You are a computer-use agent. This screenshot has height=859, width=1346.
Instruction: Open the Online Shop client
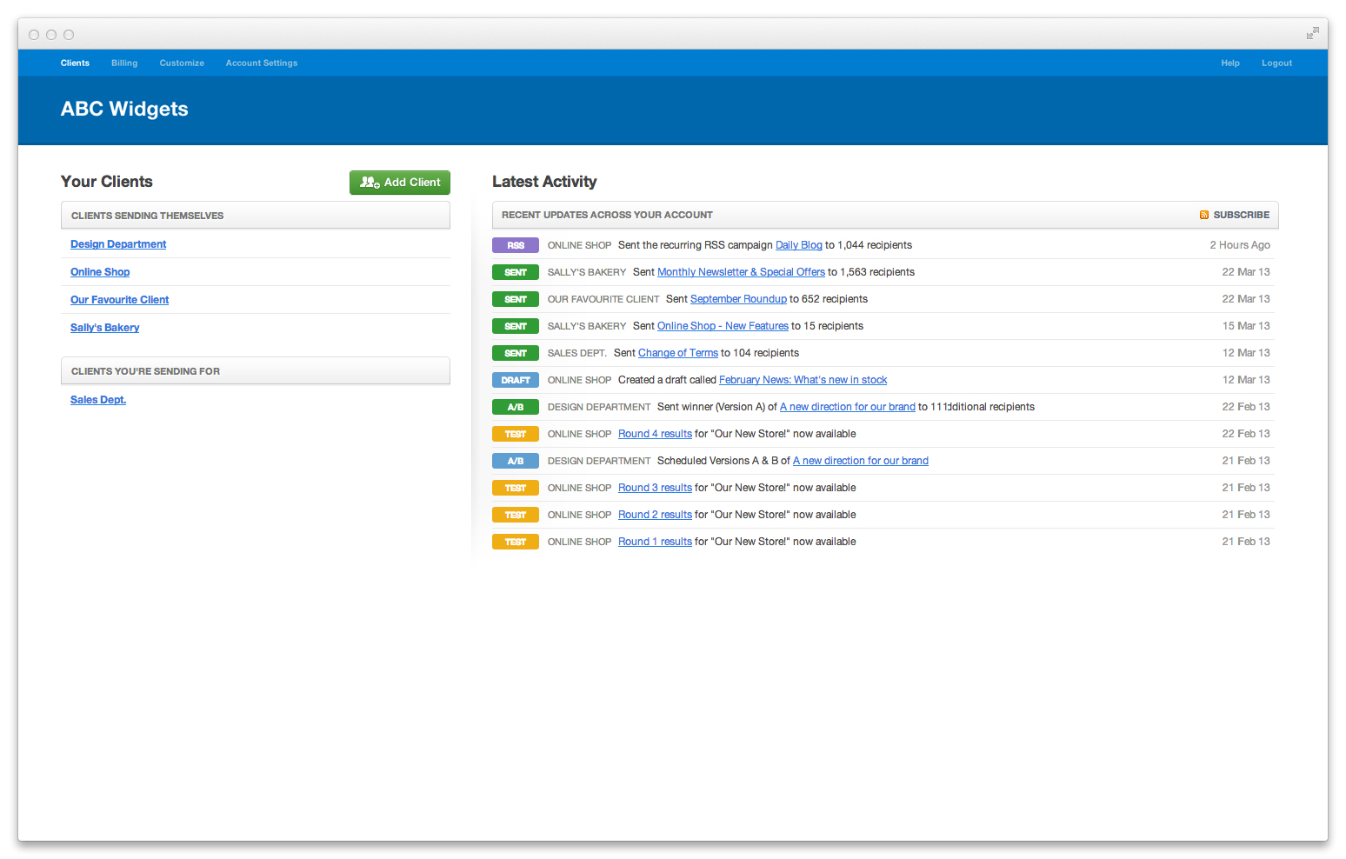tap(100, 272)
